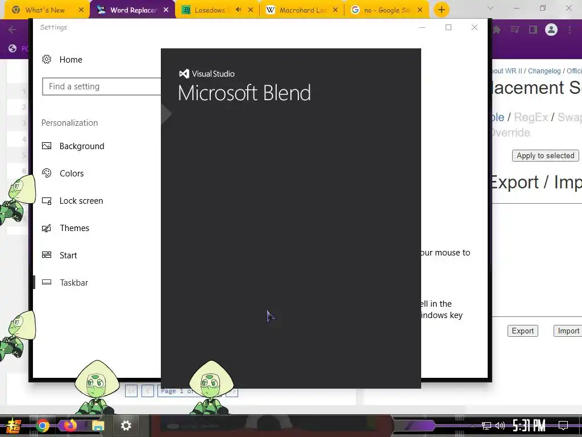Open the Changelog link
The width and height of the screenshot is (582, 437).
pyautogui.click(x=544, y=71)
